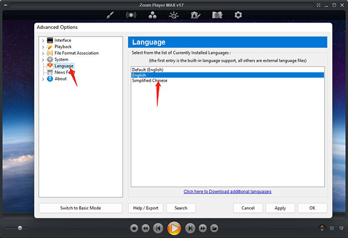The height and width of the screenshot is (238, 348).
Task: Click the volume slider at bottom left
Action: [x=20, y=228]
